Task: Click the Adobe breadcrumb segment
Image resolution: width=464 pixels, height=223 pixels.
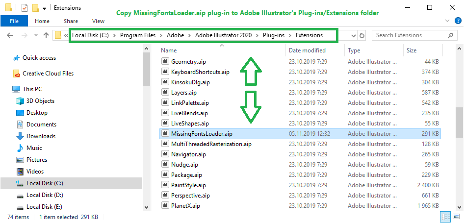Action: tap(175, 35)
